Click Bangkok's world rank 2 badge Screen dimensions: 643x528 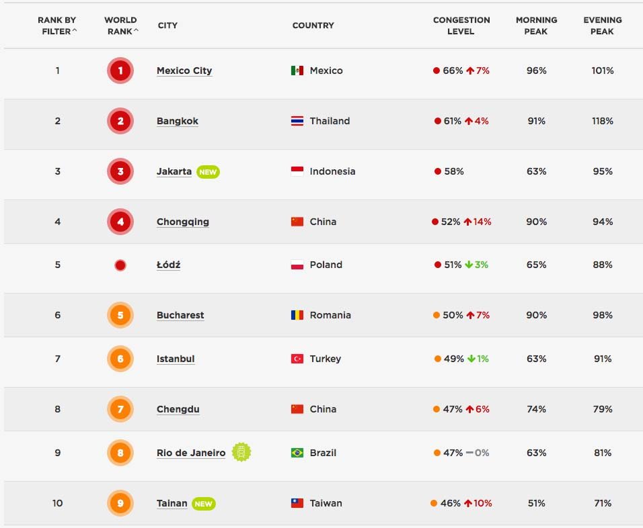pyautogui.click(x=120, y=121)
